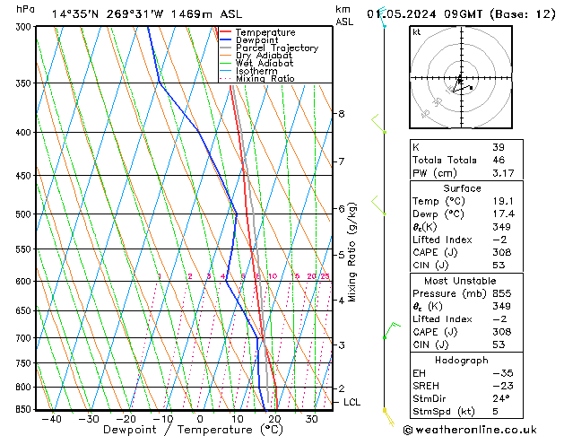The height and width of the screenshot is (436, 564).
Task: Click the -40 temperature axis tick
Action: (51, 420)
